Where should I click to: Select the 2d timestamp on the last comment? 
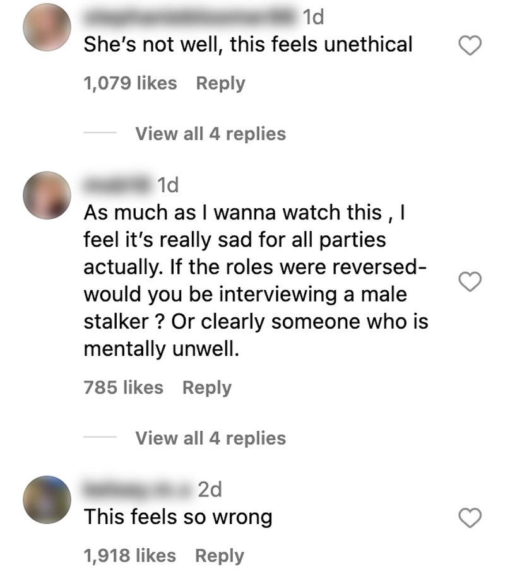(210, 489)
